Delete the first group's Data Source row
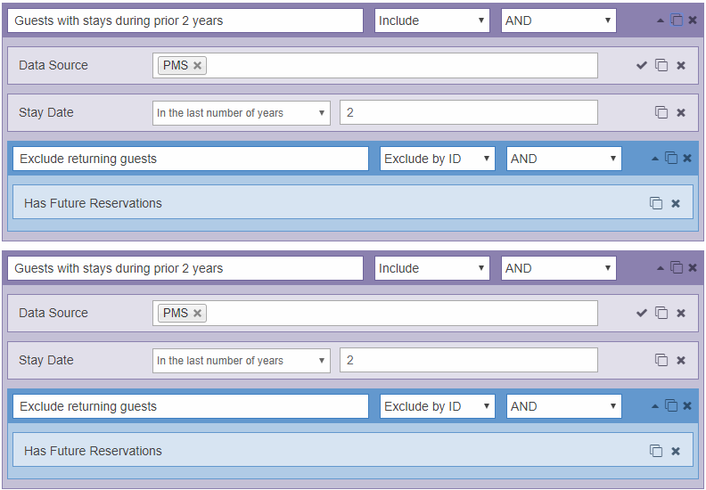Screen dimensions: 706x490 click(x=681, y=65)
